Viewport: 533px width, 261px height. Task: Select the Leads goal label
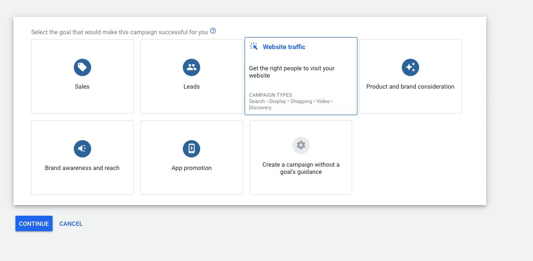(x=191, y=87)
